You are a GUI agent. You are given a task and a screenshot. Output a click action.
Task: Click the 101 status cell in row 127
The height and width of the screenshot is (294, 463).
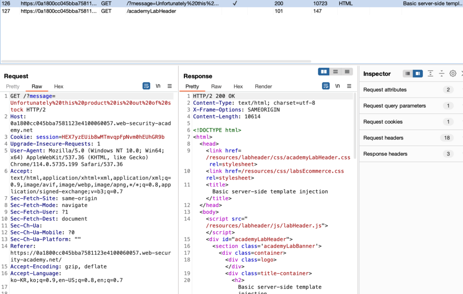(x=279, y=11)
